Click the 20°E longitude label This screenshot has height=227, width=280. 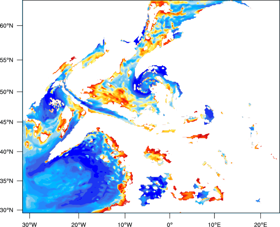[260, 225]
